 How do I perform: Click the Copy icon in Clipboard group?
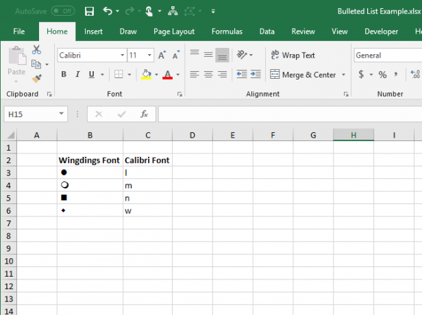[x=36, y=64]
